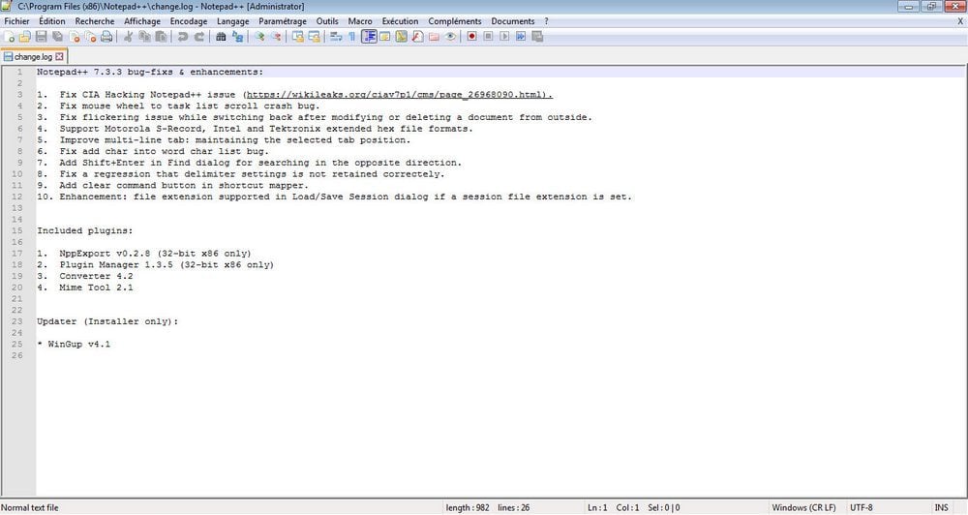
Task: Open the Fichier menu
Action: [x=17, y=20]
